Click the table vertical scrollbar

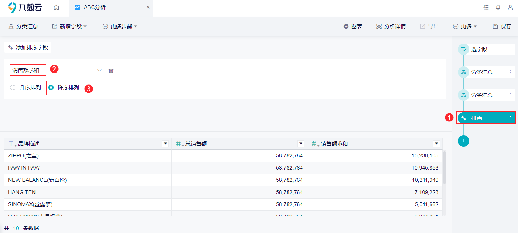tap(444, 167)
